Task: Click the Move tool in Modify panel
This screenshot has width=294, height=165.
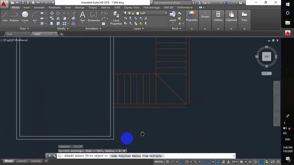Action: pyautogui.click(x=52, y=13)
